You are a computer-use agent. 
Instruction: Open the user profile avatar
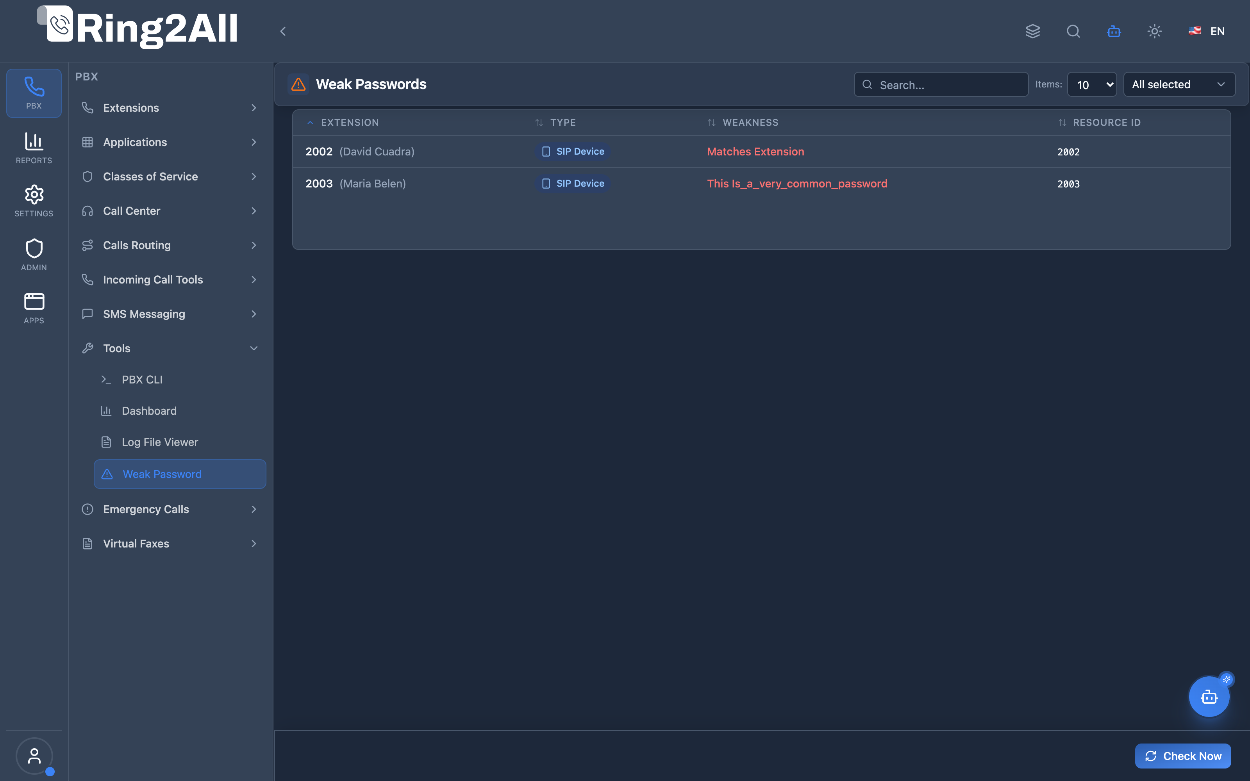pos(34,756)
